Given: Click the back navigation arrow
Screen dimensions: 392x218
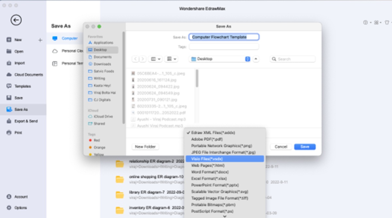Looking at the screenshot, I should click(136, 59).
